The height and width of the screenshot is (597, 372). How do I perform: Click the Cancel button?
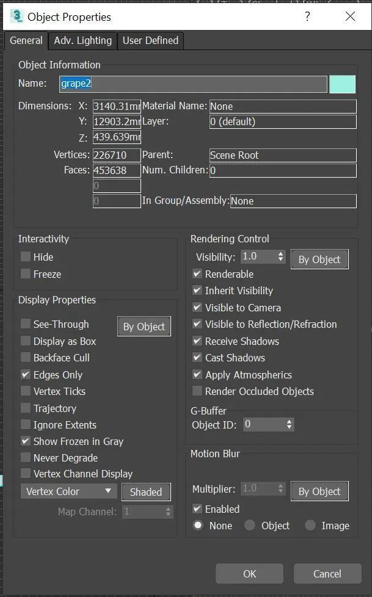(327, 574)
